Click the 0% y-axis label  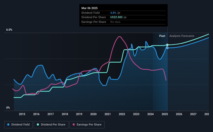[x=8, y=108]
